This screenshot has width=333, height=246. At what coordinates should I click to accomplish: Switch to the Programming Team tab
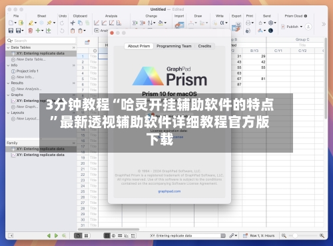click(174, 46)
